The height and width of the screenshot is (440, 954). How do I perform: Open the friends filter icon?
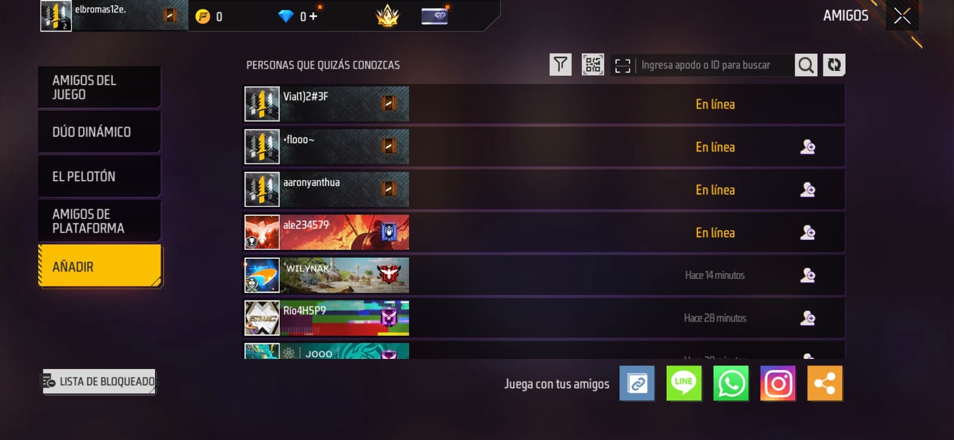pyautogui.click(x=560, y=64)
